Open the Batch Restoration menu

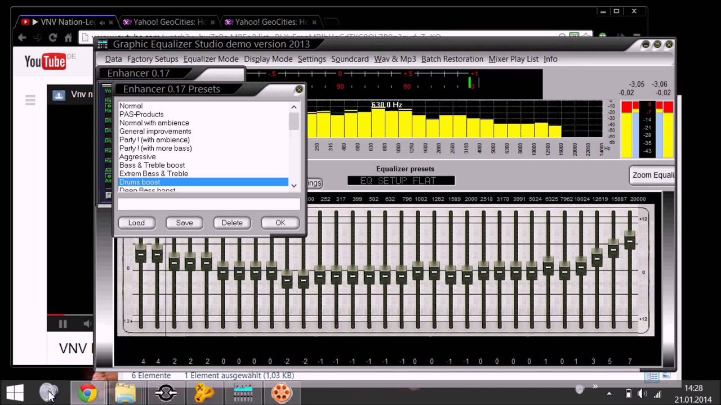452,59
